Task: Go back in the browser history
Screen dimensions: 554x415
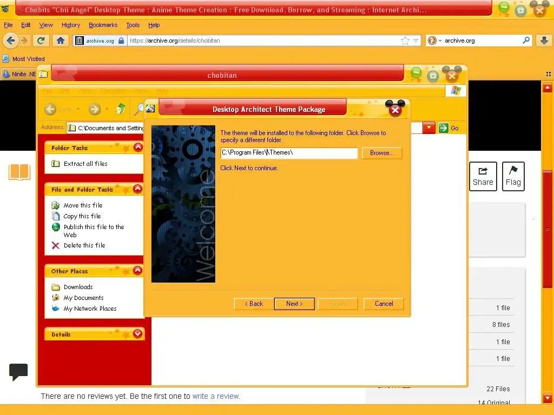Action: 11,41
